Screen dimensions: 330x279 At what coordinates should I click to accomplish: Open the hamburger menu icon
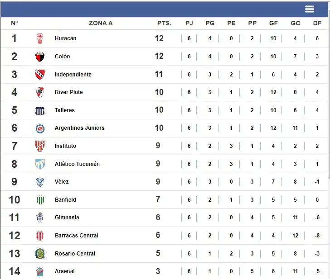coord(310,9)
